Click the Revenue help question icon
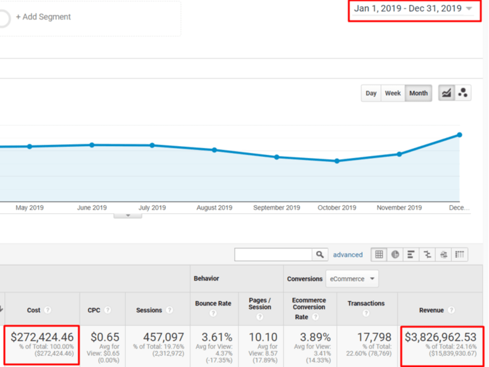Viewport: 489px width, 367px height. (x=451, y=310)
